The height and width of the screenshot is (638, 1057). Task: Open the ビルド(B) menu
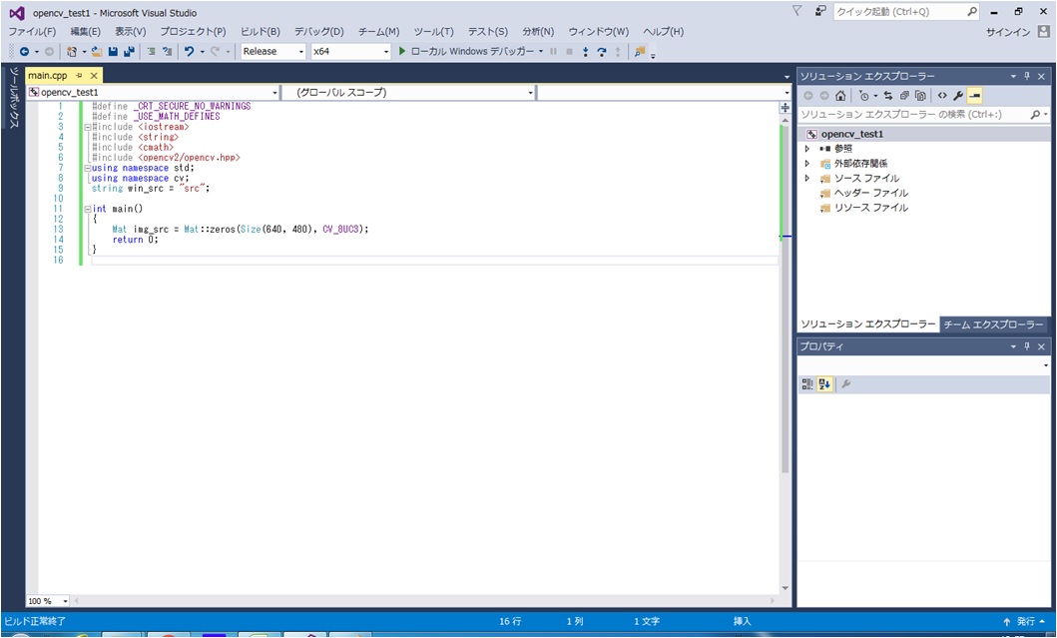pyautogui.click(x=261, y=32)
